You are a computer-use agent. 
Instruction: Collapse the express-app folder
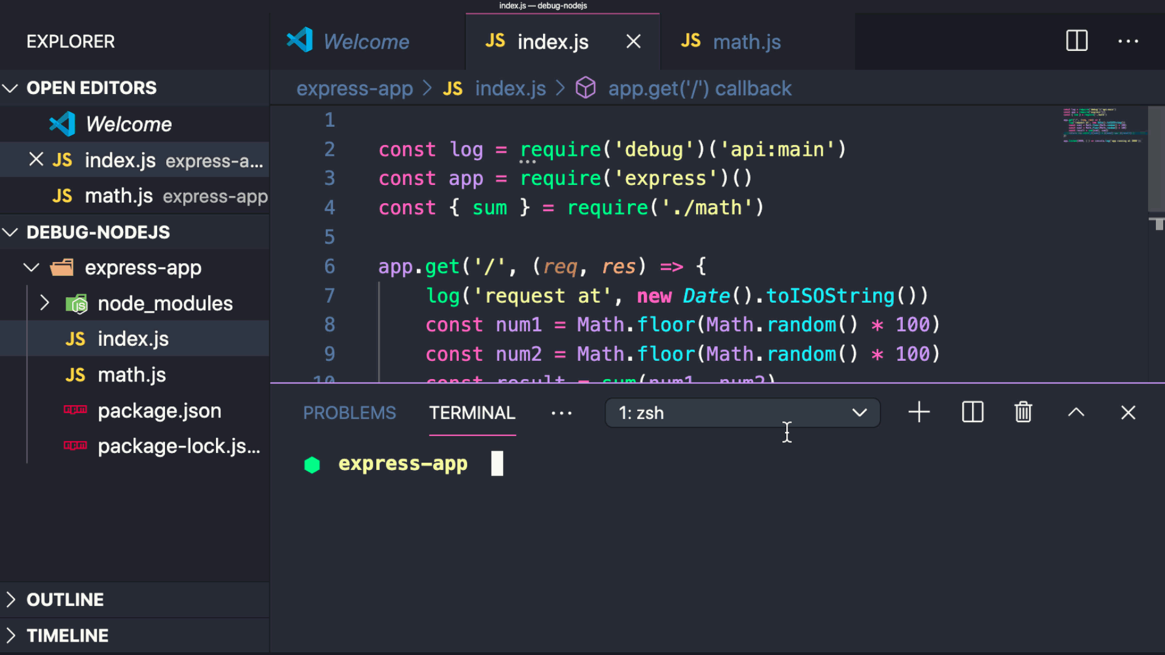tap(32, 267)
